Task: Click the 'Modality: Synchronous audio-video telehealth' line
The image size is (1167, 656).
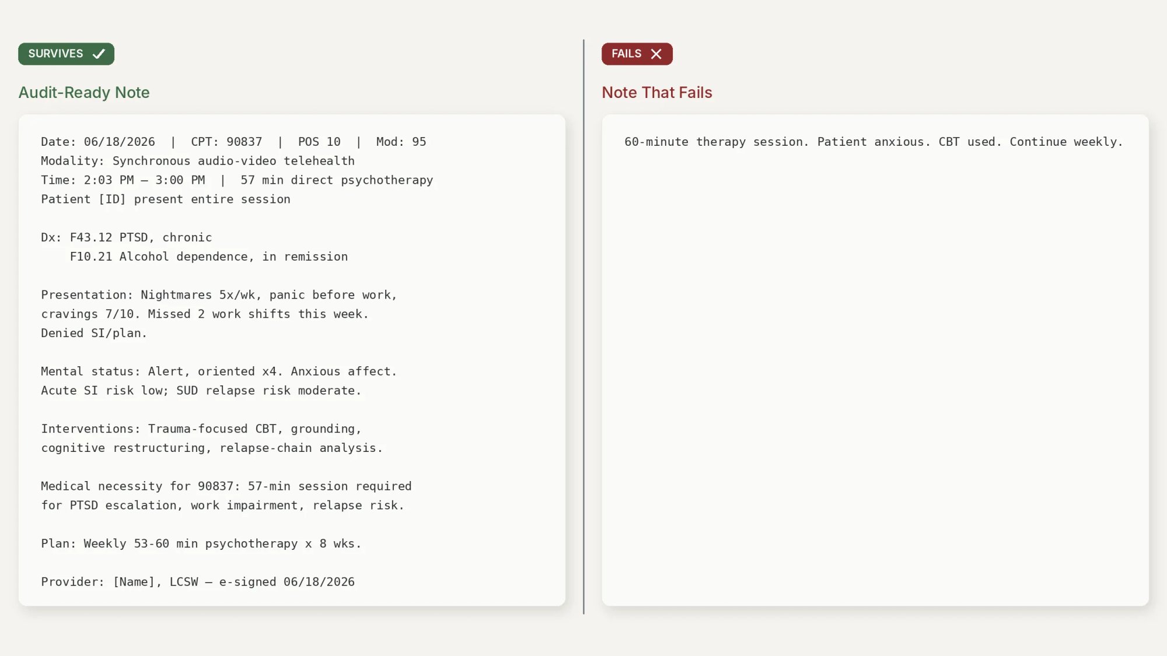Action: 198,161
